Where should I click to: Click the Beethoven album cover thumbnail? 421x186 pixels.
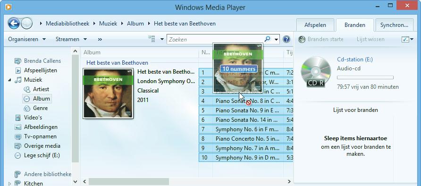tap(108, 93)
